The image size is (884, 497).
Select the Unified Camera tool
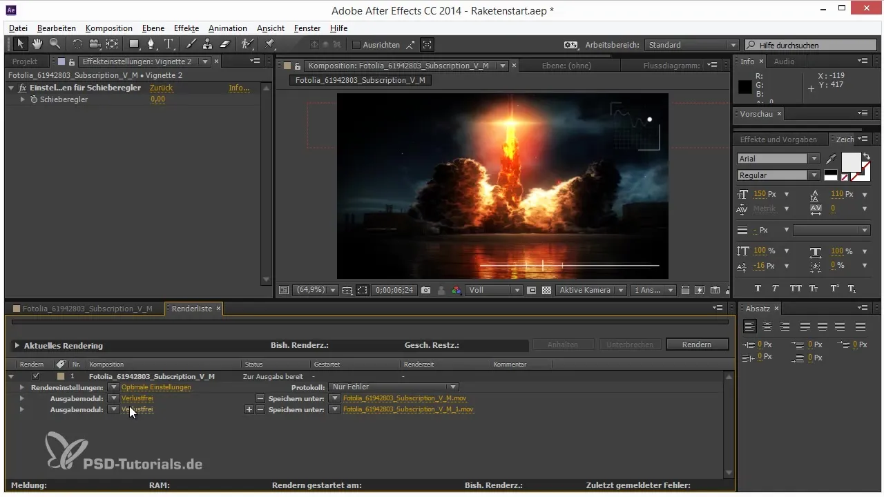[95, 44]
